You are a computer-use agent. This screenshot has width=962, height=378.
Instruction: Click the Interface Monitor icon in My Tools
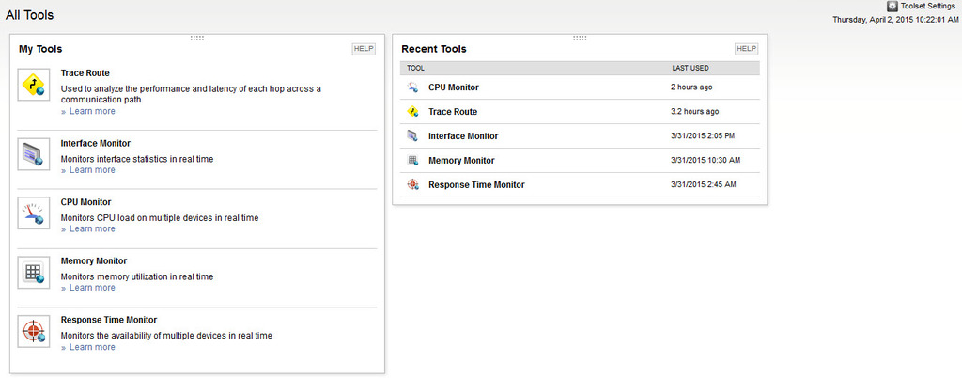(34, 154)
